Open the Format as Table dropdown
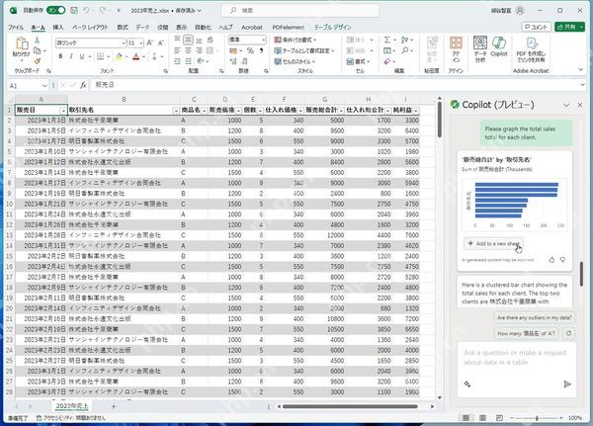Image resolution: width=593 pixels, height=426 pixels. pos(304,50)
